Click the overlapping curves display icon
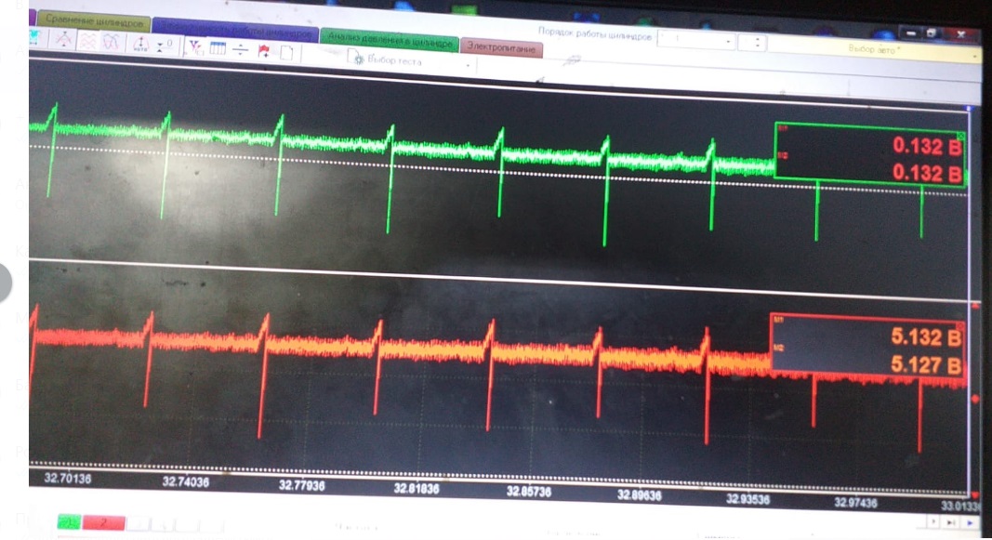The image size is (992, 540). [x=111, y=43]
